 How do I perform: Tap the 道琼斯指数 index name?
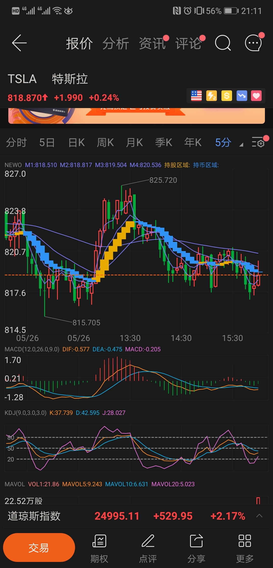tap(34, 516)
